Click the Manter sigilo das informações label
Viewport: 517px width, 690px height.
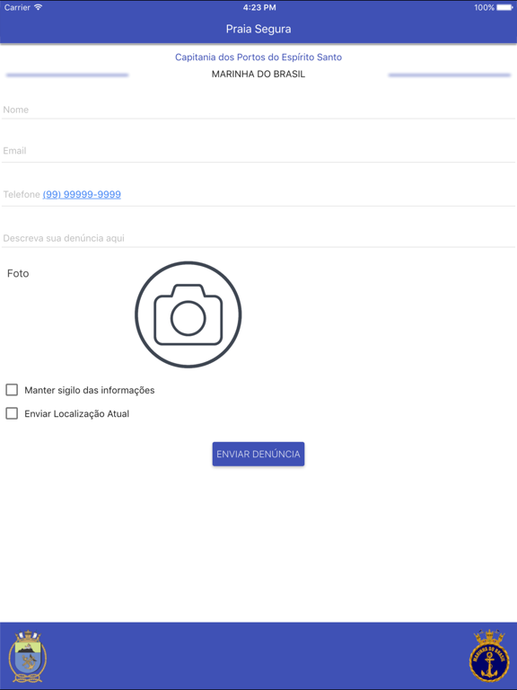[x=89, y=390]
